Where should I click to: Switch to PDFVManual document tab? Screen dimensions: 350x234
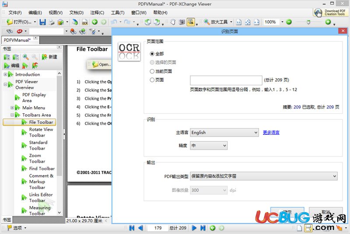click(x=17, y=40)
